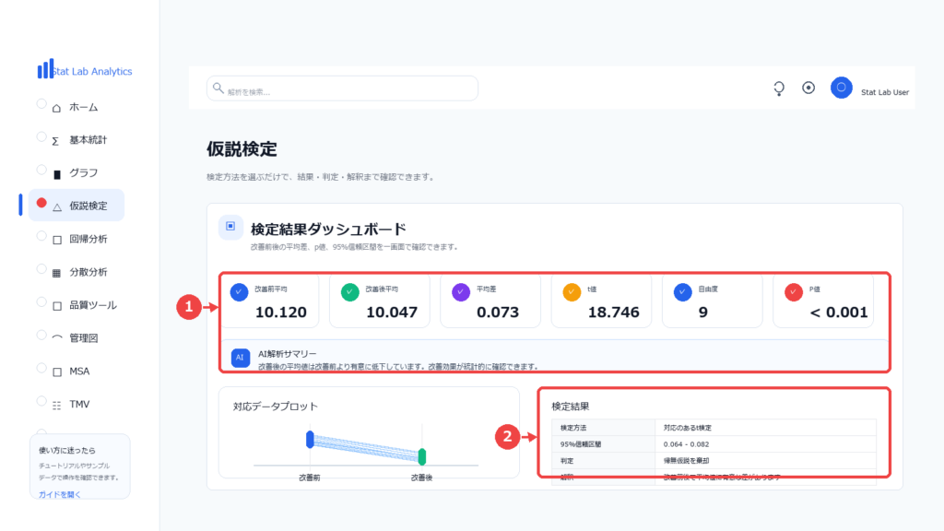Image resolution: width=944 pixels, height=531 pixels.
Task: Click the magnifier icon in the search bar
Action: point(218,88)
